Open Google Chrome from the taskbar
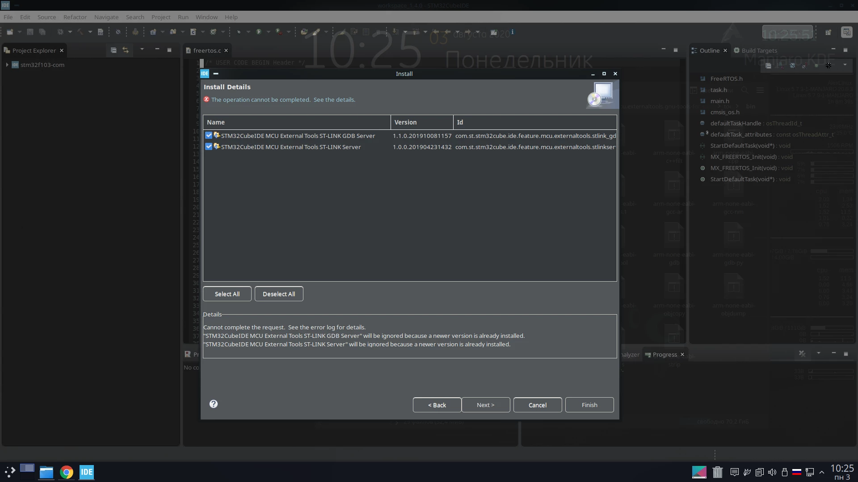Screen dimensions: 858x482 67,472
